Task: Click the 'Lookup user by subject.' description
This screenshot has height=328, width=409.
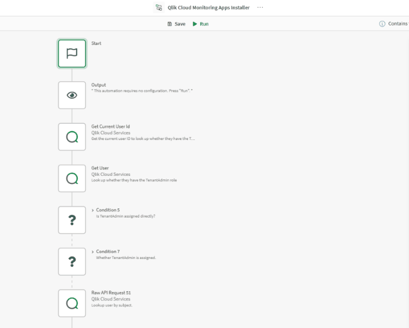Action: [x=112, y=305]
